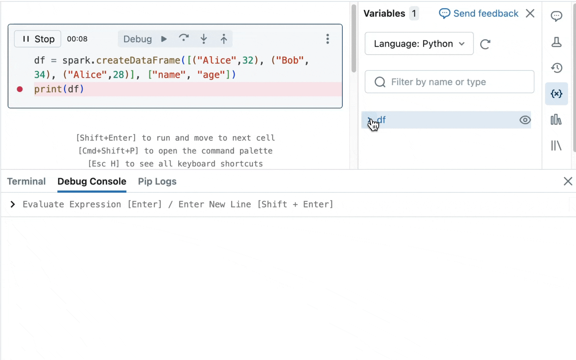Expand the df variable row
This screenshot has width=576, height=360.
tap(369, 120)
